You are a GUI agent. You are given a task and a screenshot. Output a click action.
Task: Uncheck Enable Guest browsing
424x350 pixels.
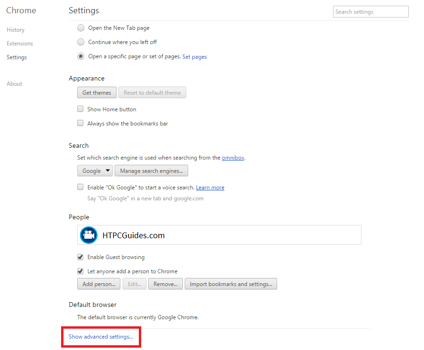(x=81, y=257)
